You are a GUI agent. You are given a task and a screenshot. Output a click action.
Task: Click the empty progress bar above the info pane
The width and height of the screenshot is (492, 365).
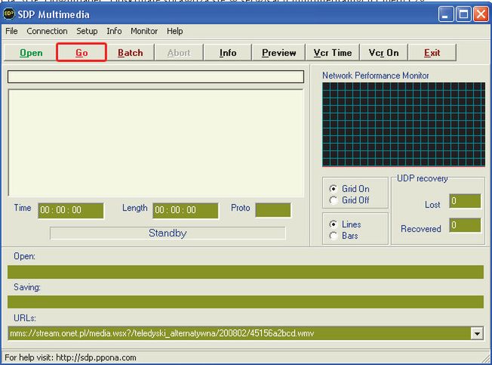pyautogui.click(x=155, y=77)
